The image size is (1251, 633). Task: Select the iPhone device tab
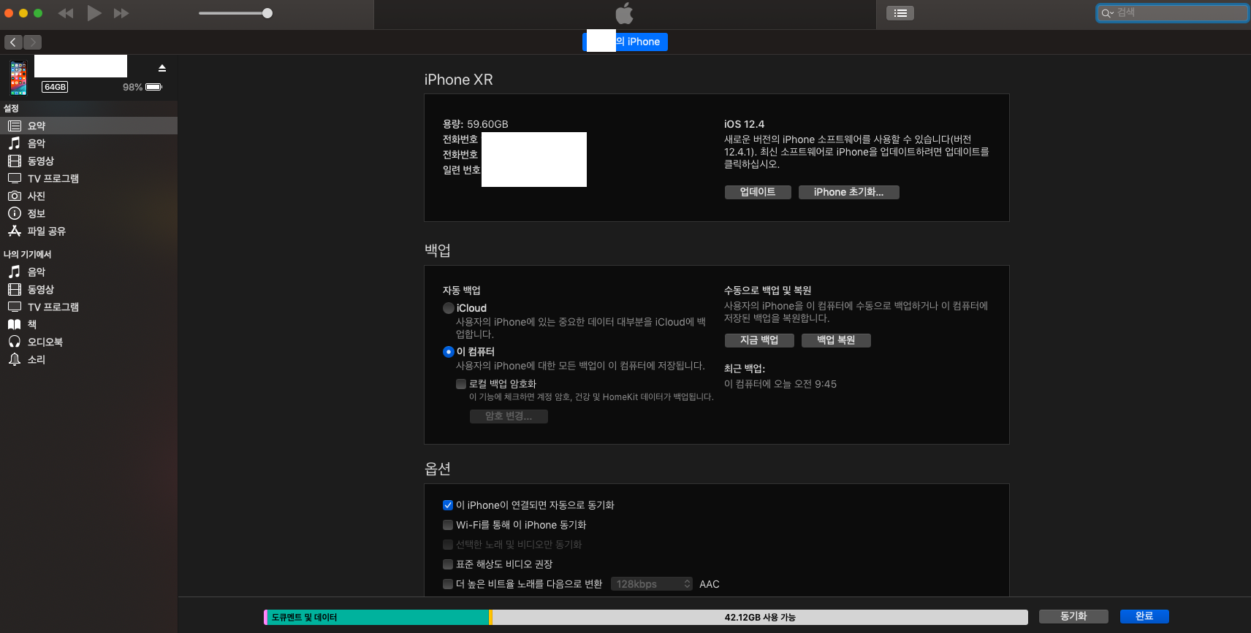click(x=625, y=42)
